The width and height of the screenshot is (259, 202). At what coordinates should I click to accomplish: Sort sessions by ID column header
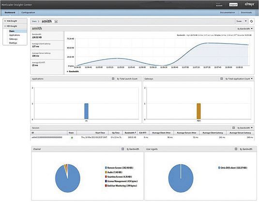click(49, 133)
